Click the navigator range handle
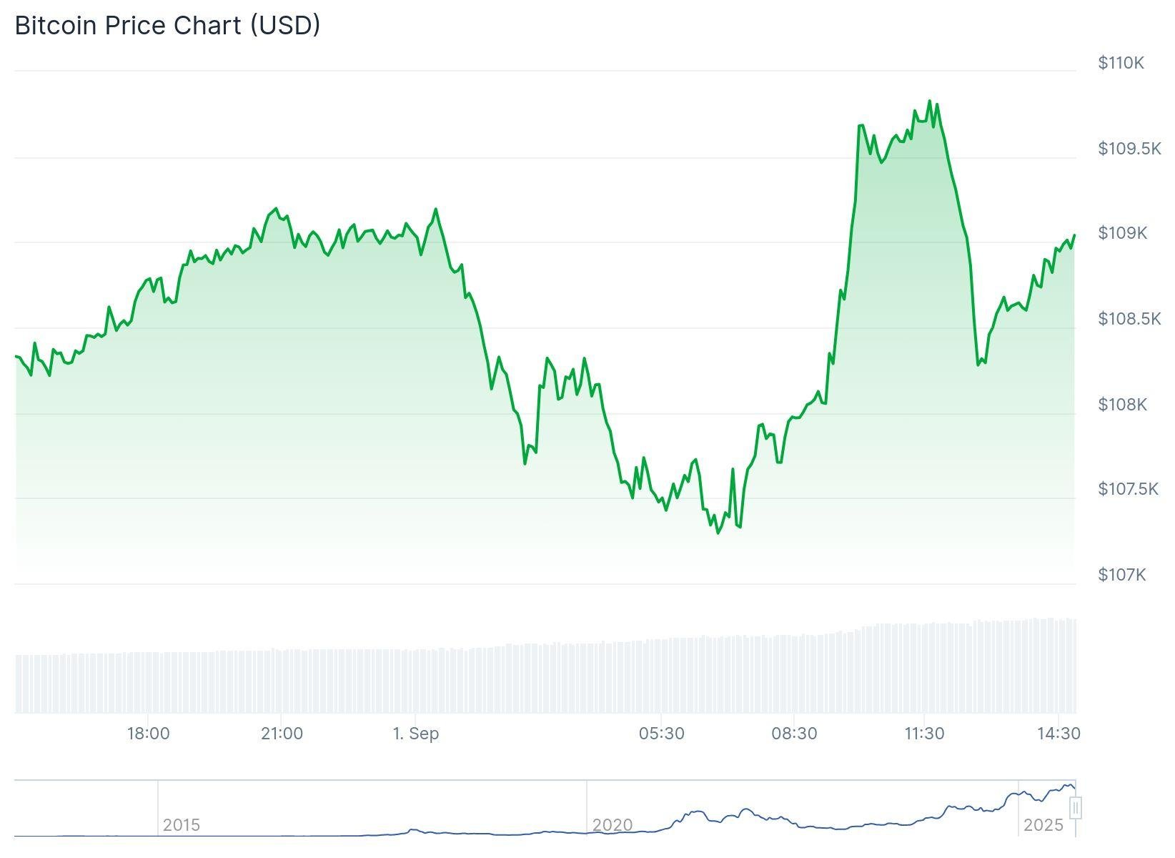This screenshot has height=858, width=1175. point(1075,808)
